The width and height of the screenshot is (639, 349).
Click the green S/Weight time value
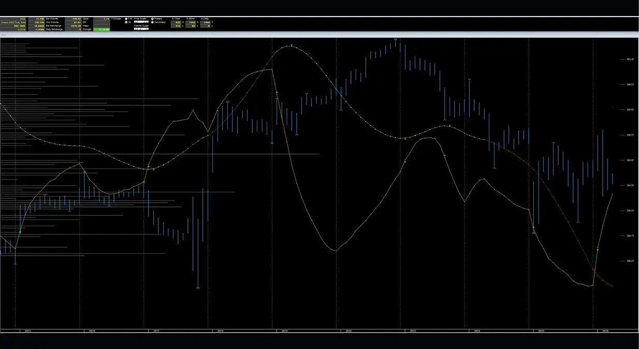point(101,30)
